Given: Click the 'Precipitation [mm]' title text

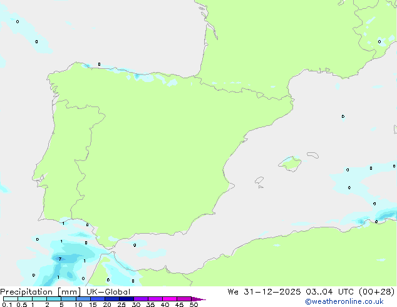Looking at the screenshot, I should coord(41,292).
